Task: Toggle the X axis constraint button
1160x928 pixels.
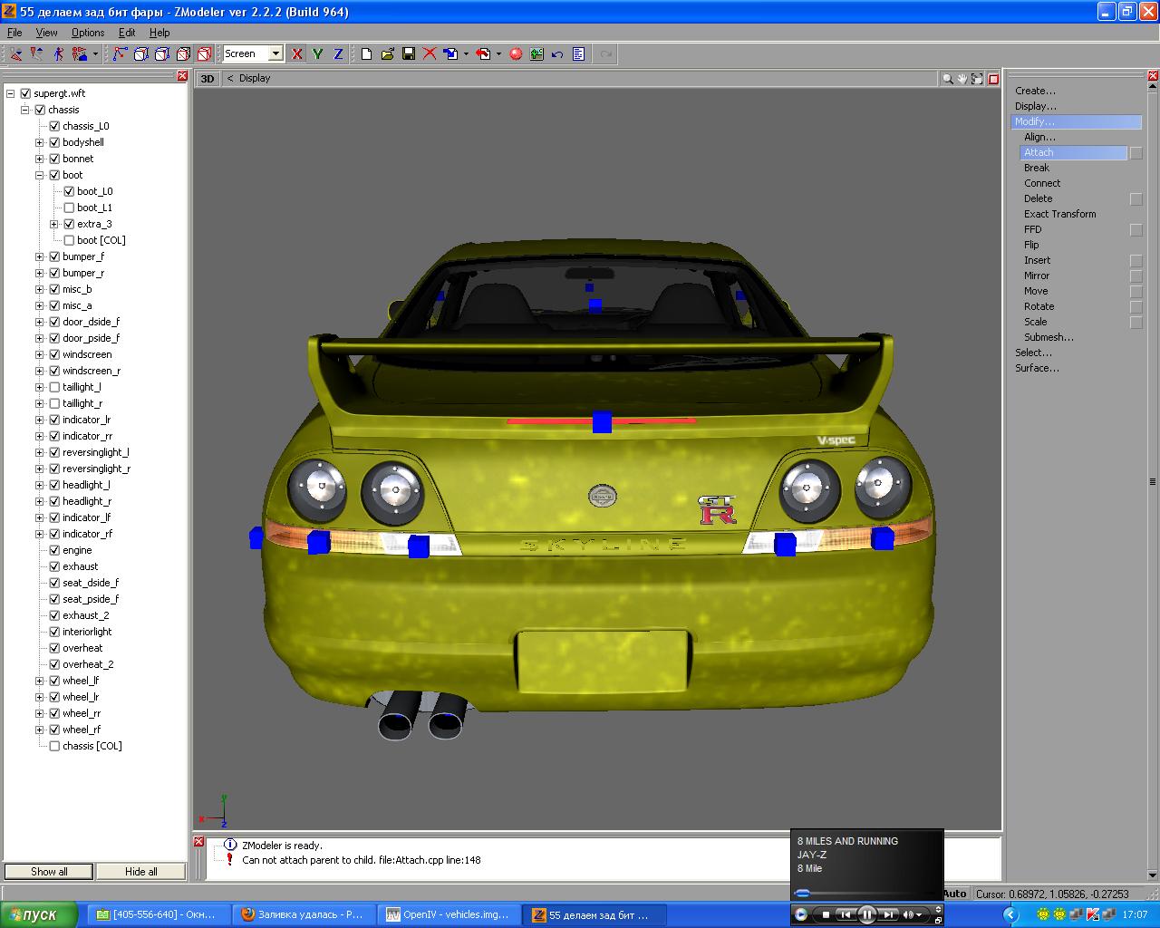Action: click(296, 54)
